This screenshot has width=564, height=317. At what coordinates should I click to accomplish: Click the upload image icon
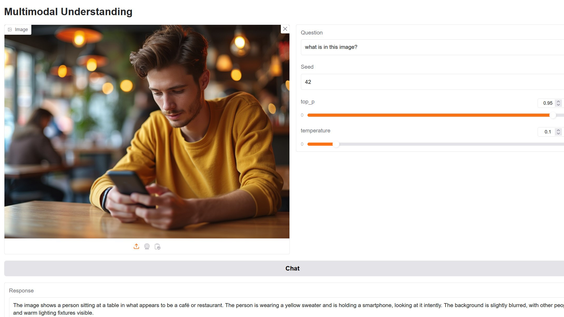click(x=136, y=246)
